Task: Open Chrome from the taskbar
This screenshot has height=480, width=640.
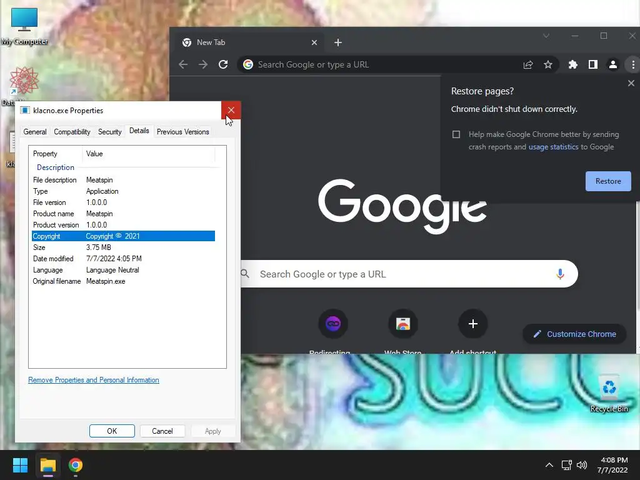Action: [76, 465]
